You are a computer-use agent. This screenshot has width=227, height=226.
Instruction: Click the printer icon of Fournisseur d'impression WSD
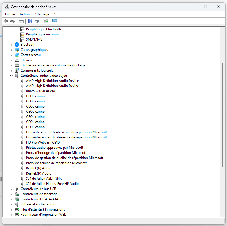click(17, 215)
